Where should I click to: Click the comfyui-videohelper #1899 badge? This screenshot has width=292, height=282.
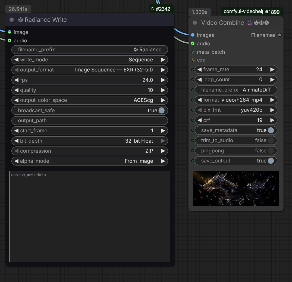pos(252,12)
